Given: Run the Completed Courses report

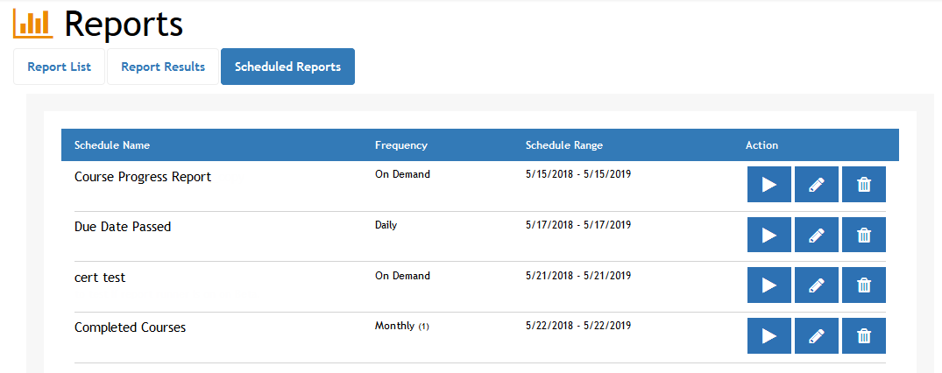Looking at the screenshot, I should point(768,336).
